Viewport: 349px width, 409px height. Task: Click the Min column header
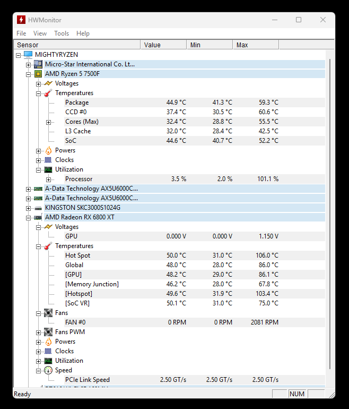point(210,45)
